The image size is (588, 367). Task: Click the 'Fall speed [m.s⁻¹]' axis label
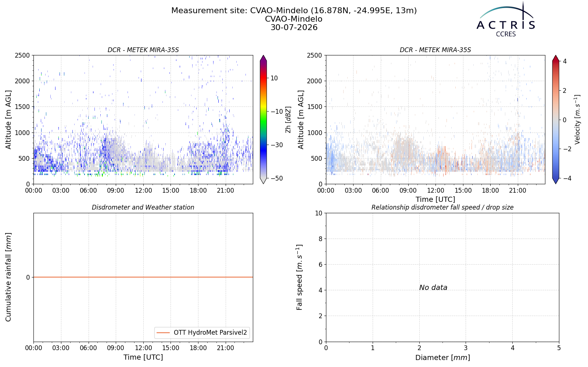(300, 277)
